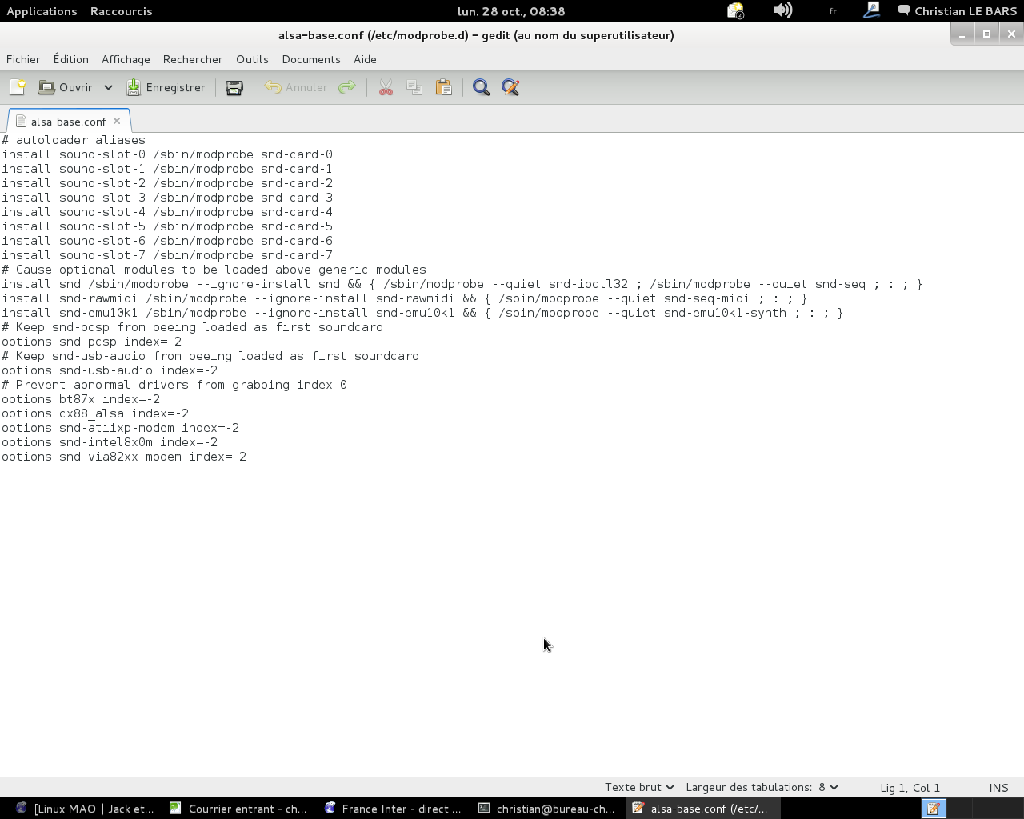Open the Rechercher menu
This screenshot has width=1024, height=819.
click(x=193, y=59)
